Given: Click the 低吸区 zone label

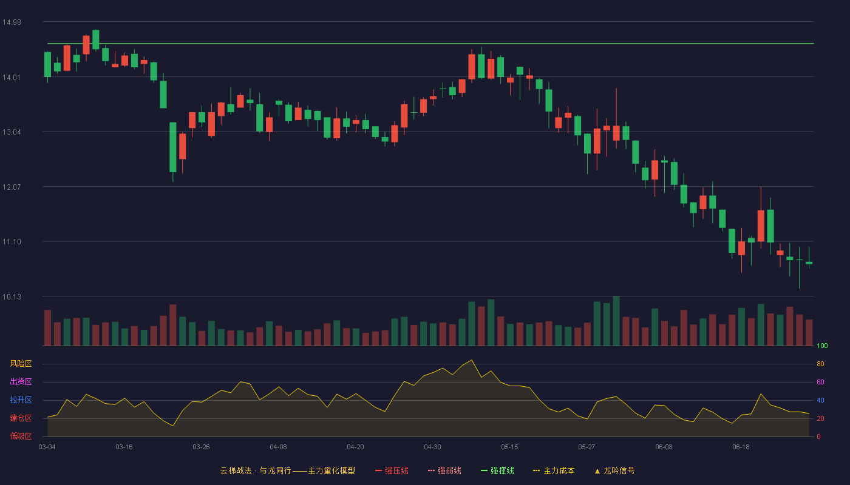Looking at the screenshot, I should 21,436.
